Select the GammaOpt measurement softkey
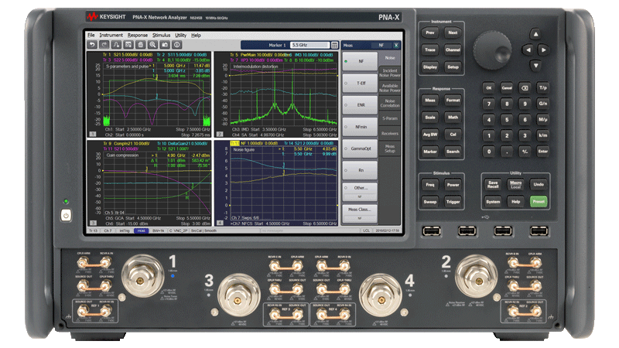Image resolution: width=619 pixels, height=348 pixels. coord(360,148)
